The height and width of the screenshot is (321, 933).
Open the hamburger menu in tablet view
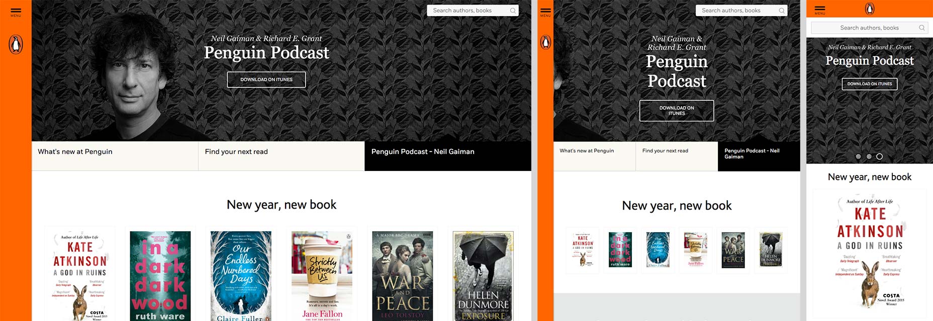(545, 12)
